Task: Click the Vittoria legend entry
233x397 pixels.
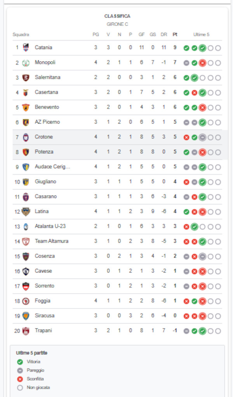Action: [x=33, y=362]
